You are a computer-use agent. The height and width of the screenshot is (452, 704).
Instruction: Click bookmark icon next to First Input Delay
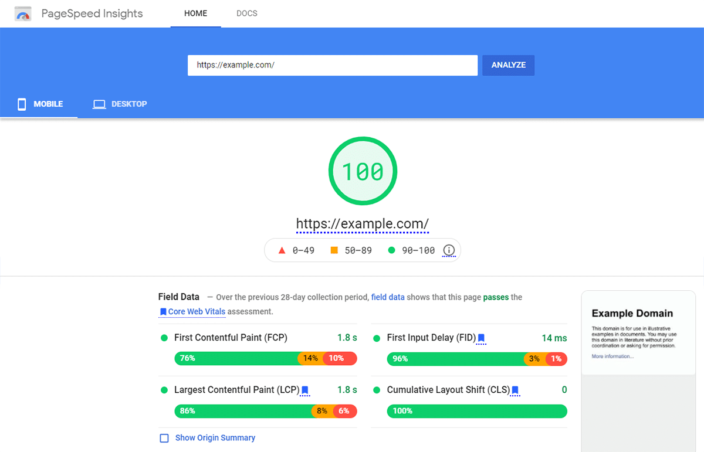click(x=481, y=338)
